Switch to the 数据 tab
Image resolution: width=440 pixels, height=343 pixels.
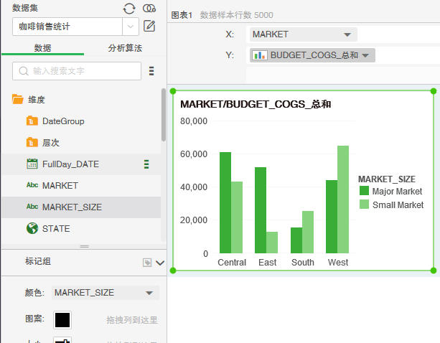[42, 48]
